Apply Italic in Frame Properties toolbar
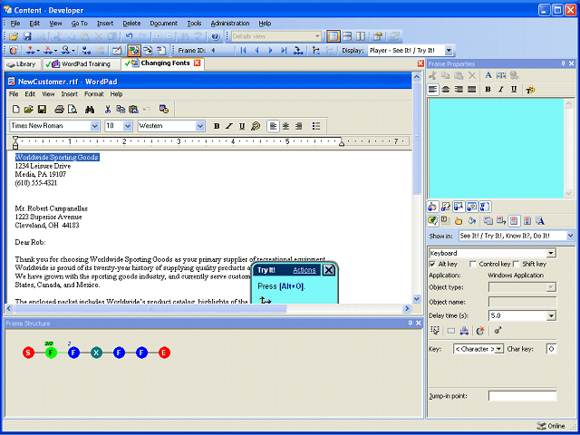This screenshot has height=435, width=580. click(501, 90)
